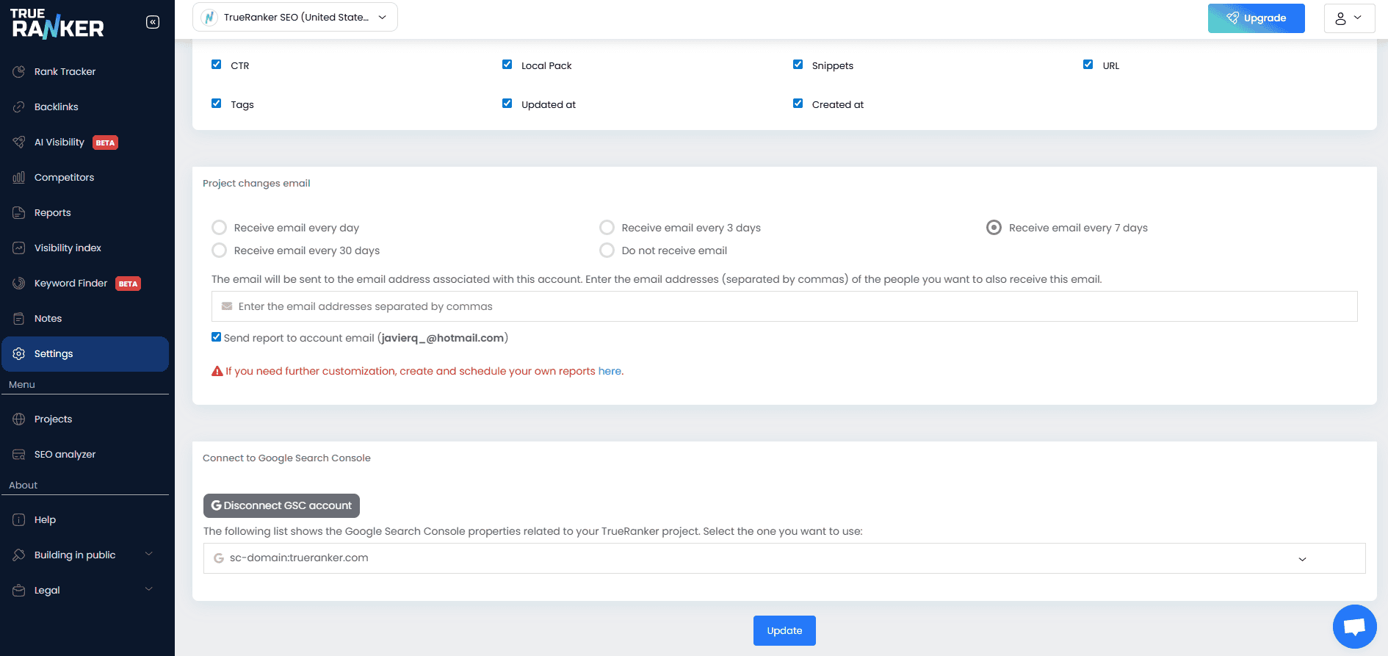Screen dimensions: 1388x656
Task: Open AI Visibility rocket icon
Action: [19, 142]
